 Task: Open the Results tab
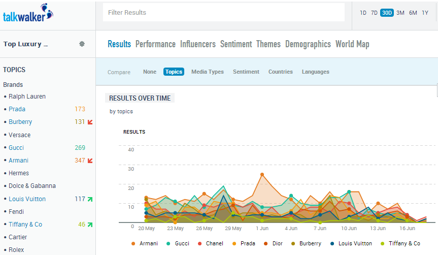pyautogui.click(x=119, y=44)
